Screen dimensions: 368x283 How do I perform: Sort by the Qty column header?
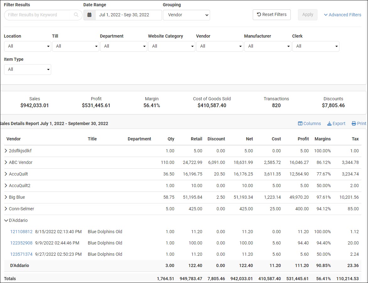coord(171,139)
